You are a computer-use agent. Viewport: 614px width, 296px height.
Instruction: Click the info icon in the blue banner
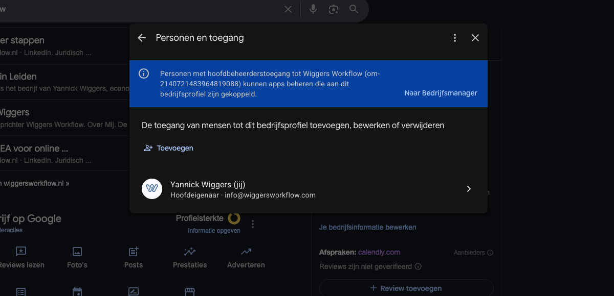point(144,73)
